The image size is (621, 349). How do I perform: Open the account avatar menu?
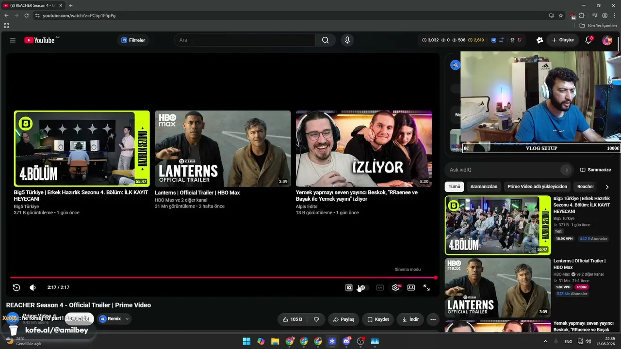(x=607, y=40)
